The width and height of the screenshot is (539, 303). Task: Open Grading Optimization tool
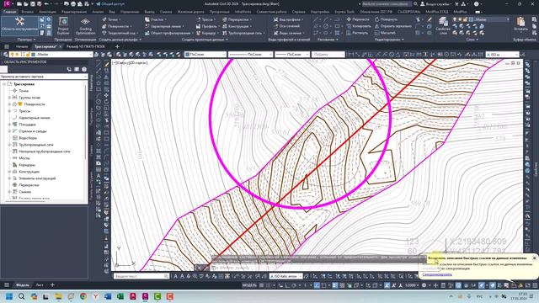point(85,26)
